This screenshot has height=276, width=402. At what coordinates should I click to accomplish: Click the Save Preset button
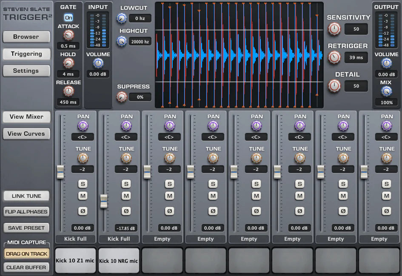click(x=26, y=228)
